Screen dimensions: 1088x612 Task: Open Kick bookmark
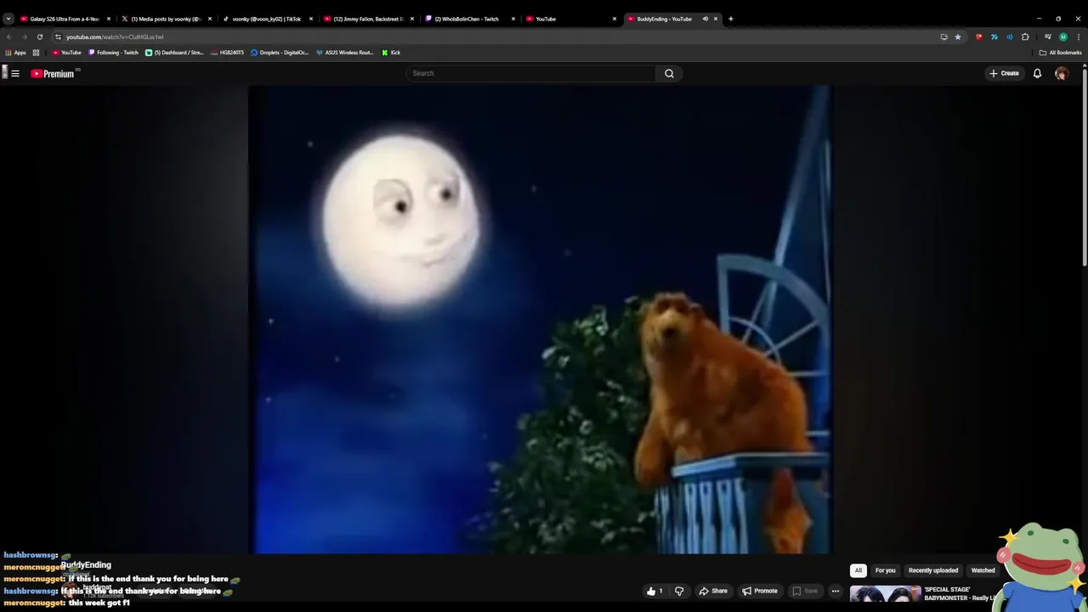pyautogui.click(x=391, y=53)
